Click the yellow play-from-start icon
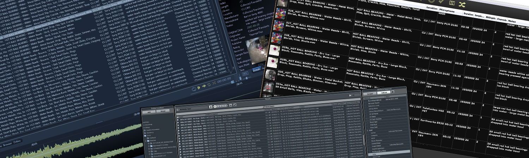Viewport: 529px width, 158px height. point(199,87)
